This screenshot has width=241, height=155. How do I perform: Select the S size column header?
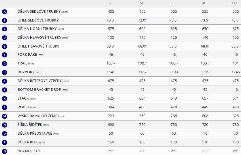110,3
